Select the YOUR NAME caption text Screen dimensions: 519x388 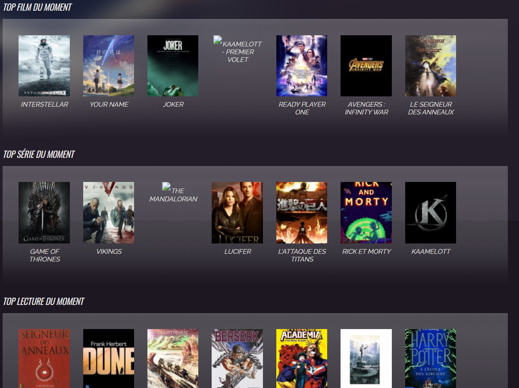click(x=109, y=105)
